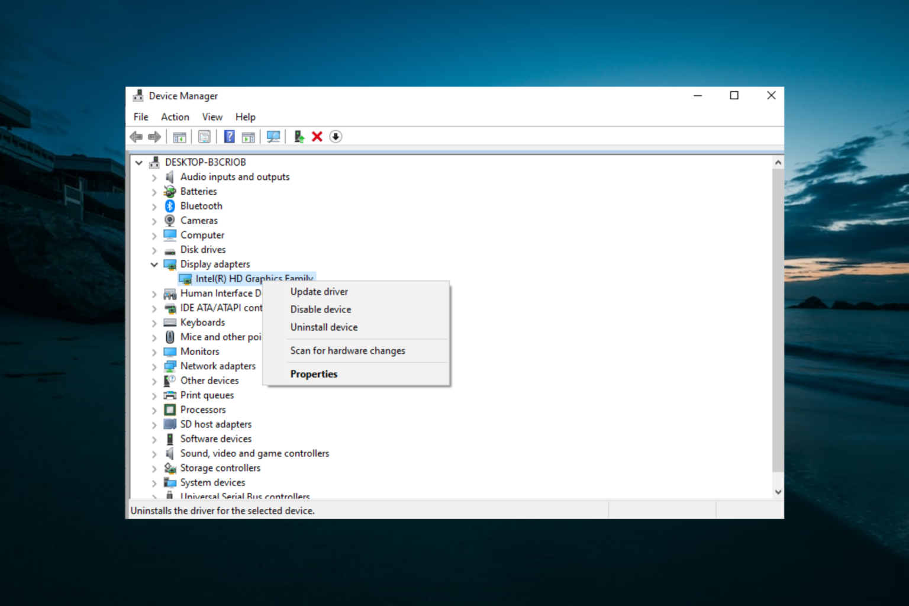Open the Help toolbar icon

pyautogui.click(x=229, y=137)
